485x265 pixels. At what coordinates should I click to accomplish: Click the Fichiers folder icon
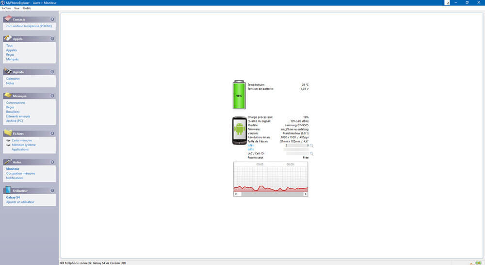[8, 133]
